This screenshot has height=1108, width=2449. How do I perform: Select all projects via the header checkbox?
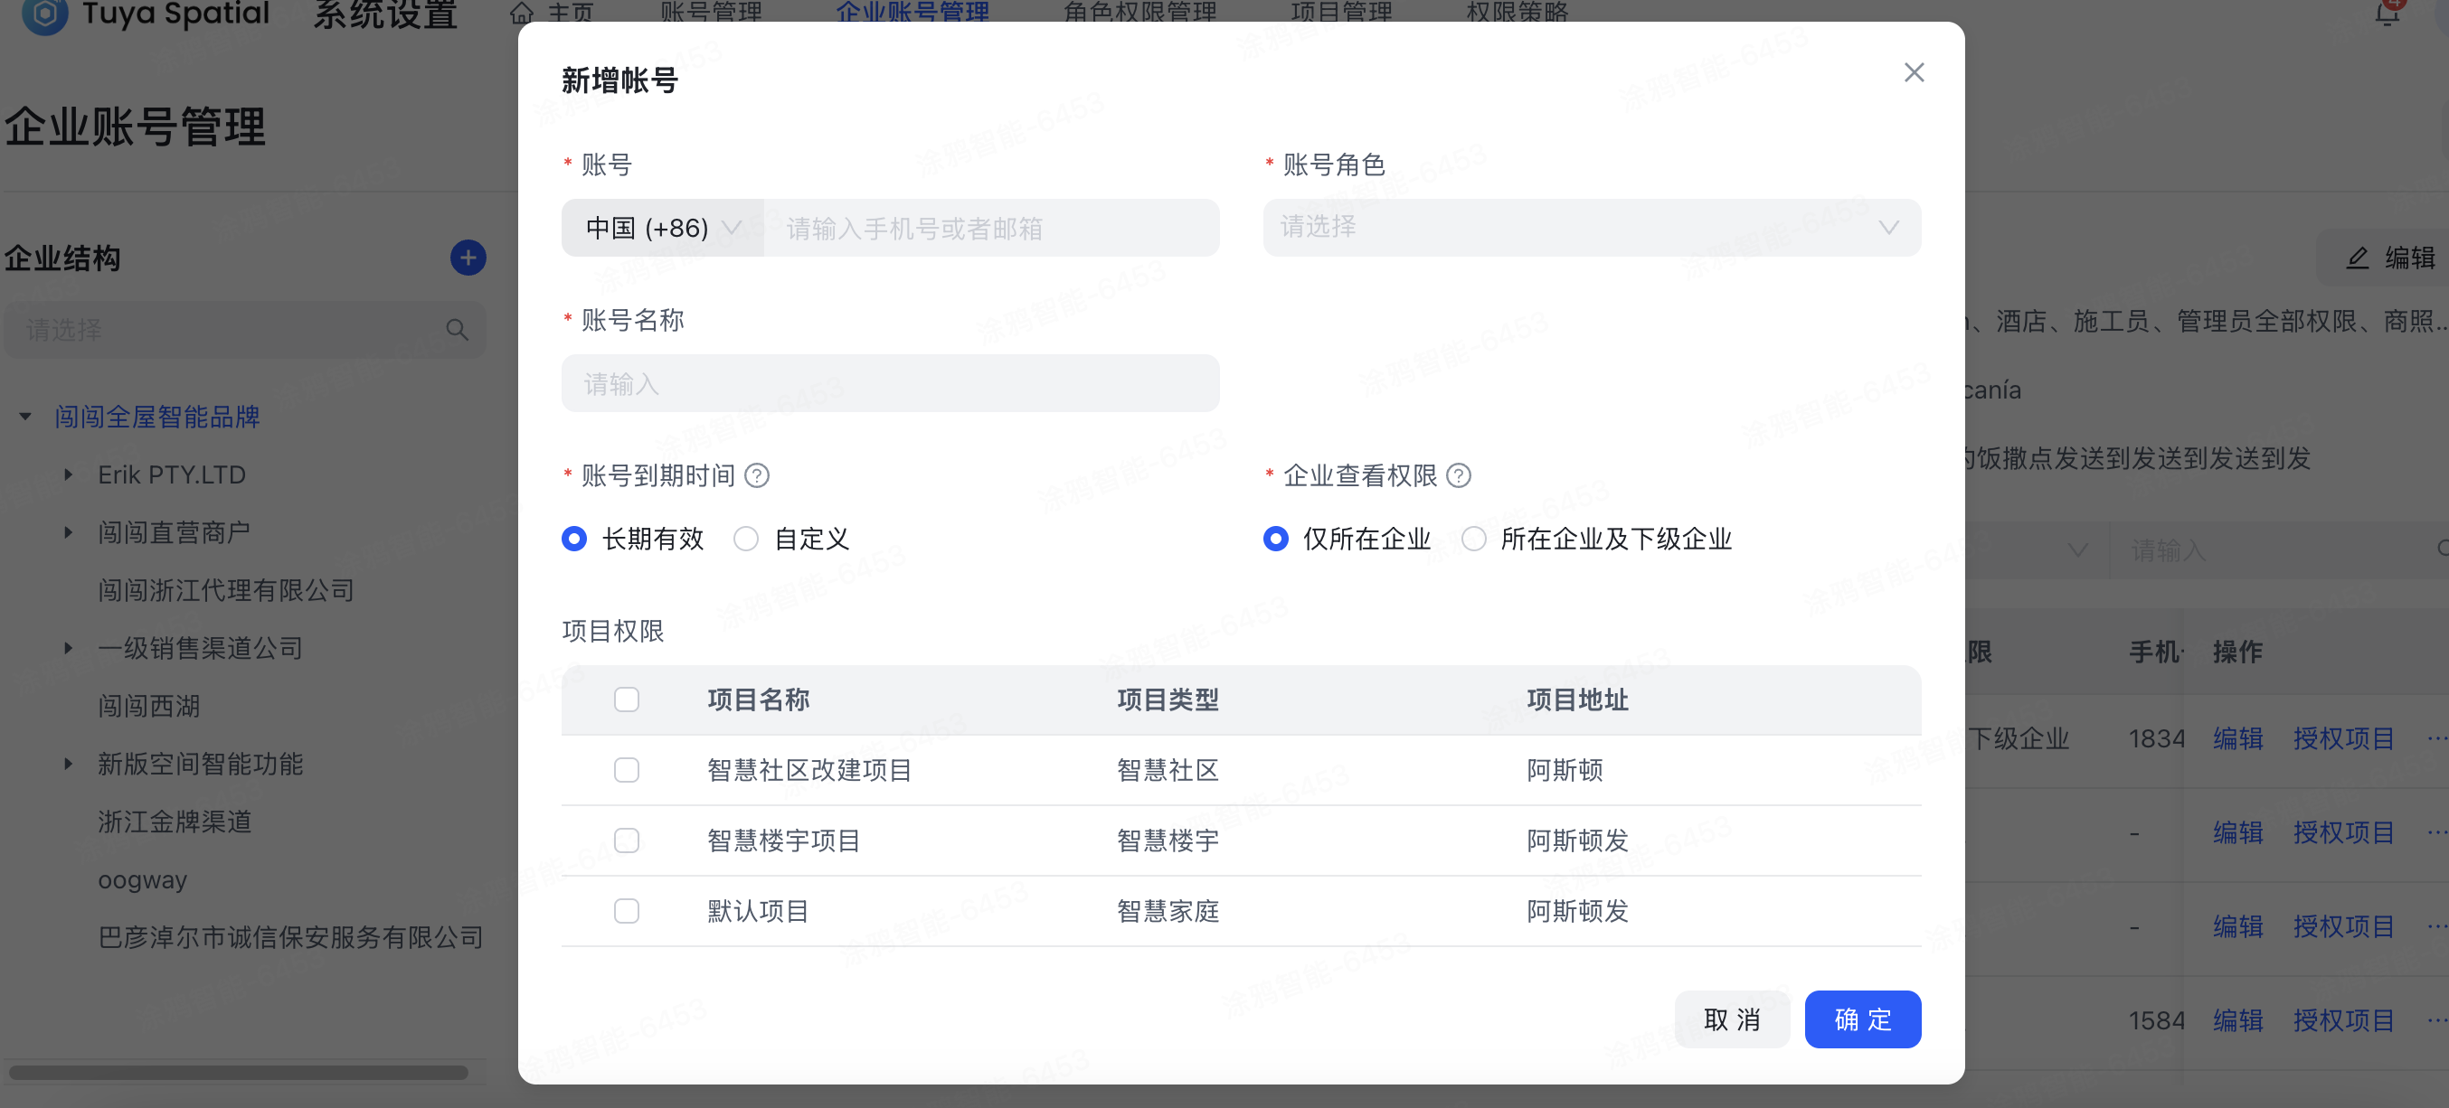click(627, 700)
